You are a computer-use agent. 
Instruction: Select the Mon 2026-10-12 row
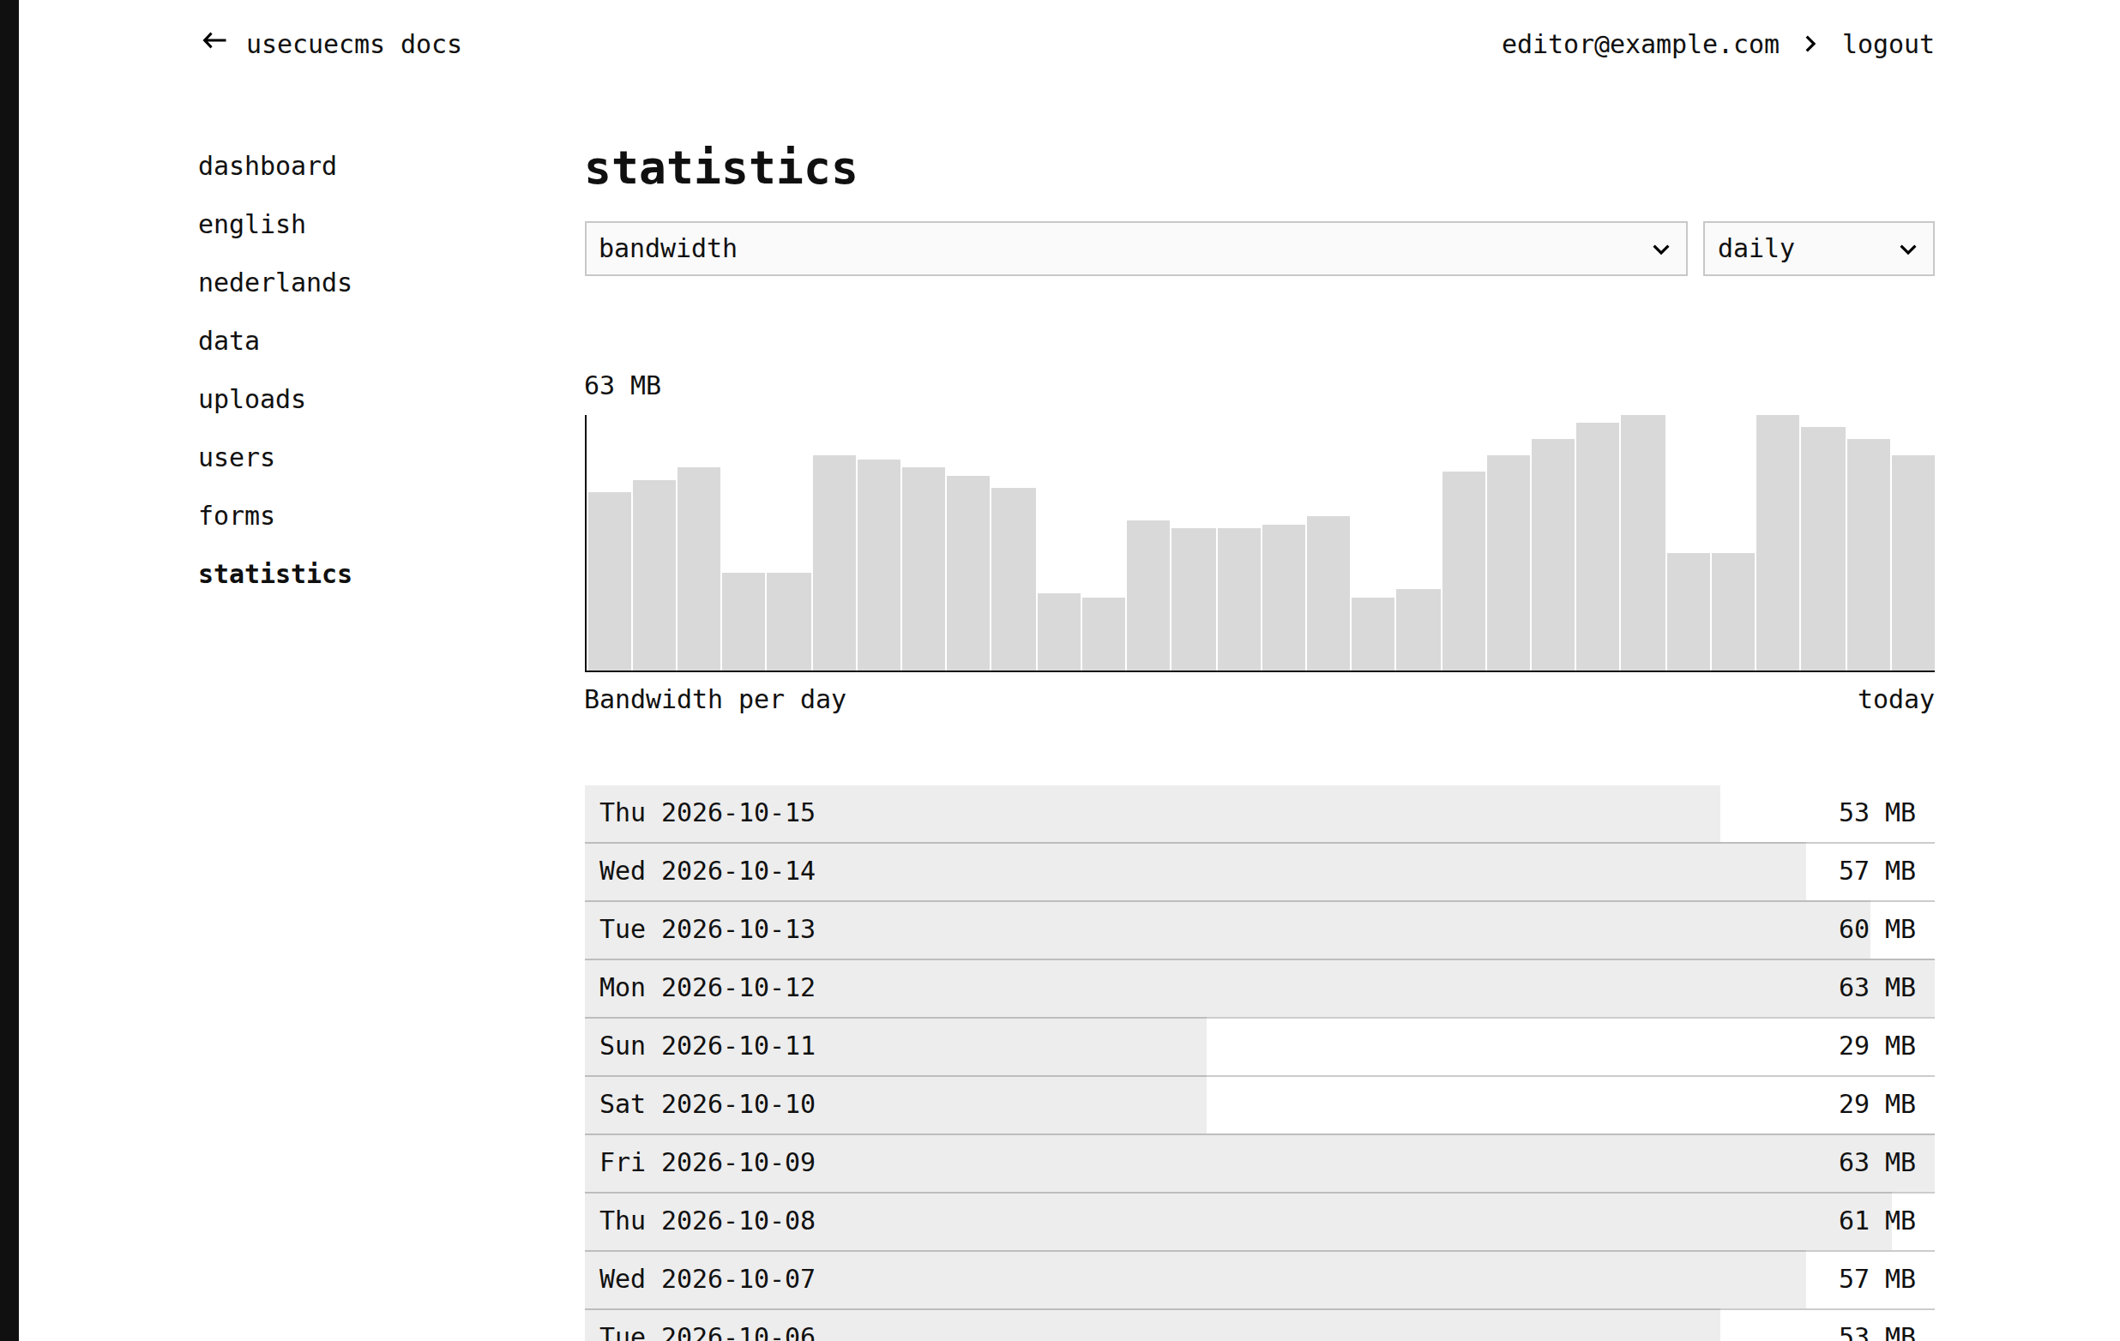click(1259, 988)
